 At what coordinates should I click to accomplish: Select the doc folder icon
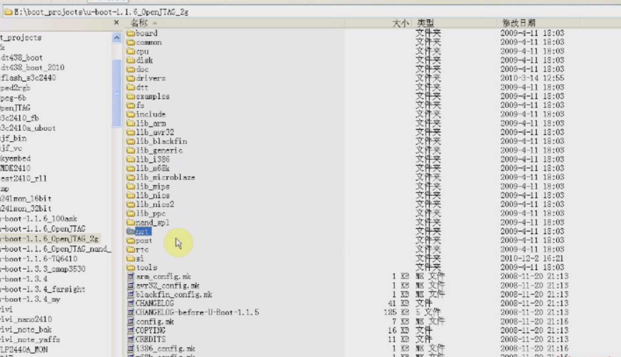click(131, 69)
